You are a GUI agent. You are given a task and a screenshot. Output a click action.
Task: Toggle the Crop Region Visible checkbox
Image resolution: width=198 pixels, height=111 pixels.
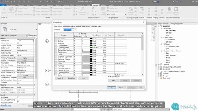click(x=18, y=100)
